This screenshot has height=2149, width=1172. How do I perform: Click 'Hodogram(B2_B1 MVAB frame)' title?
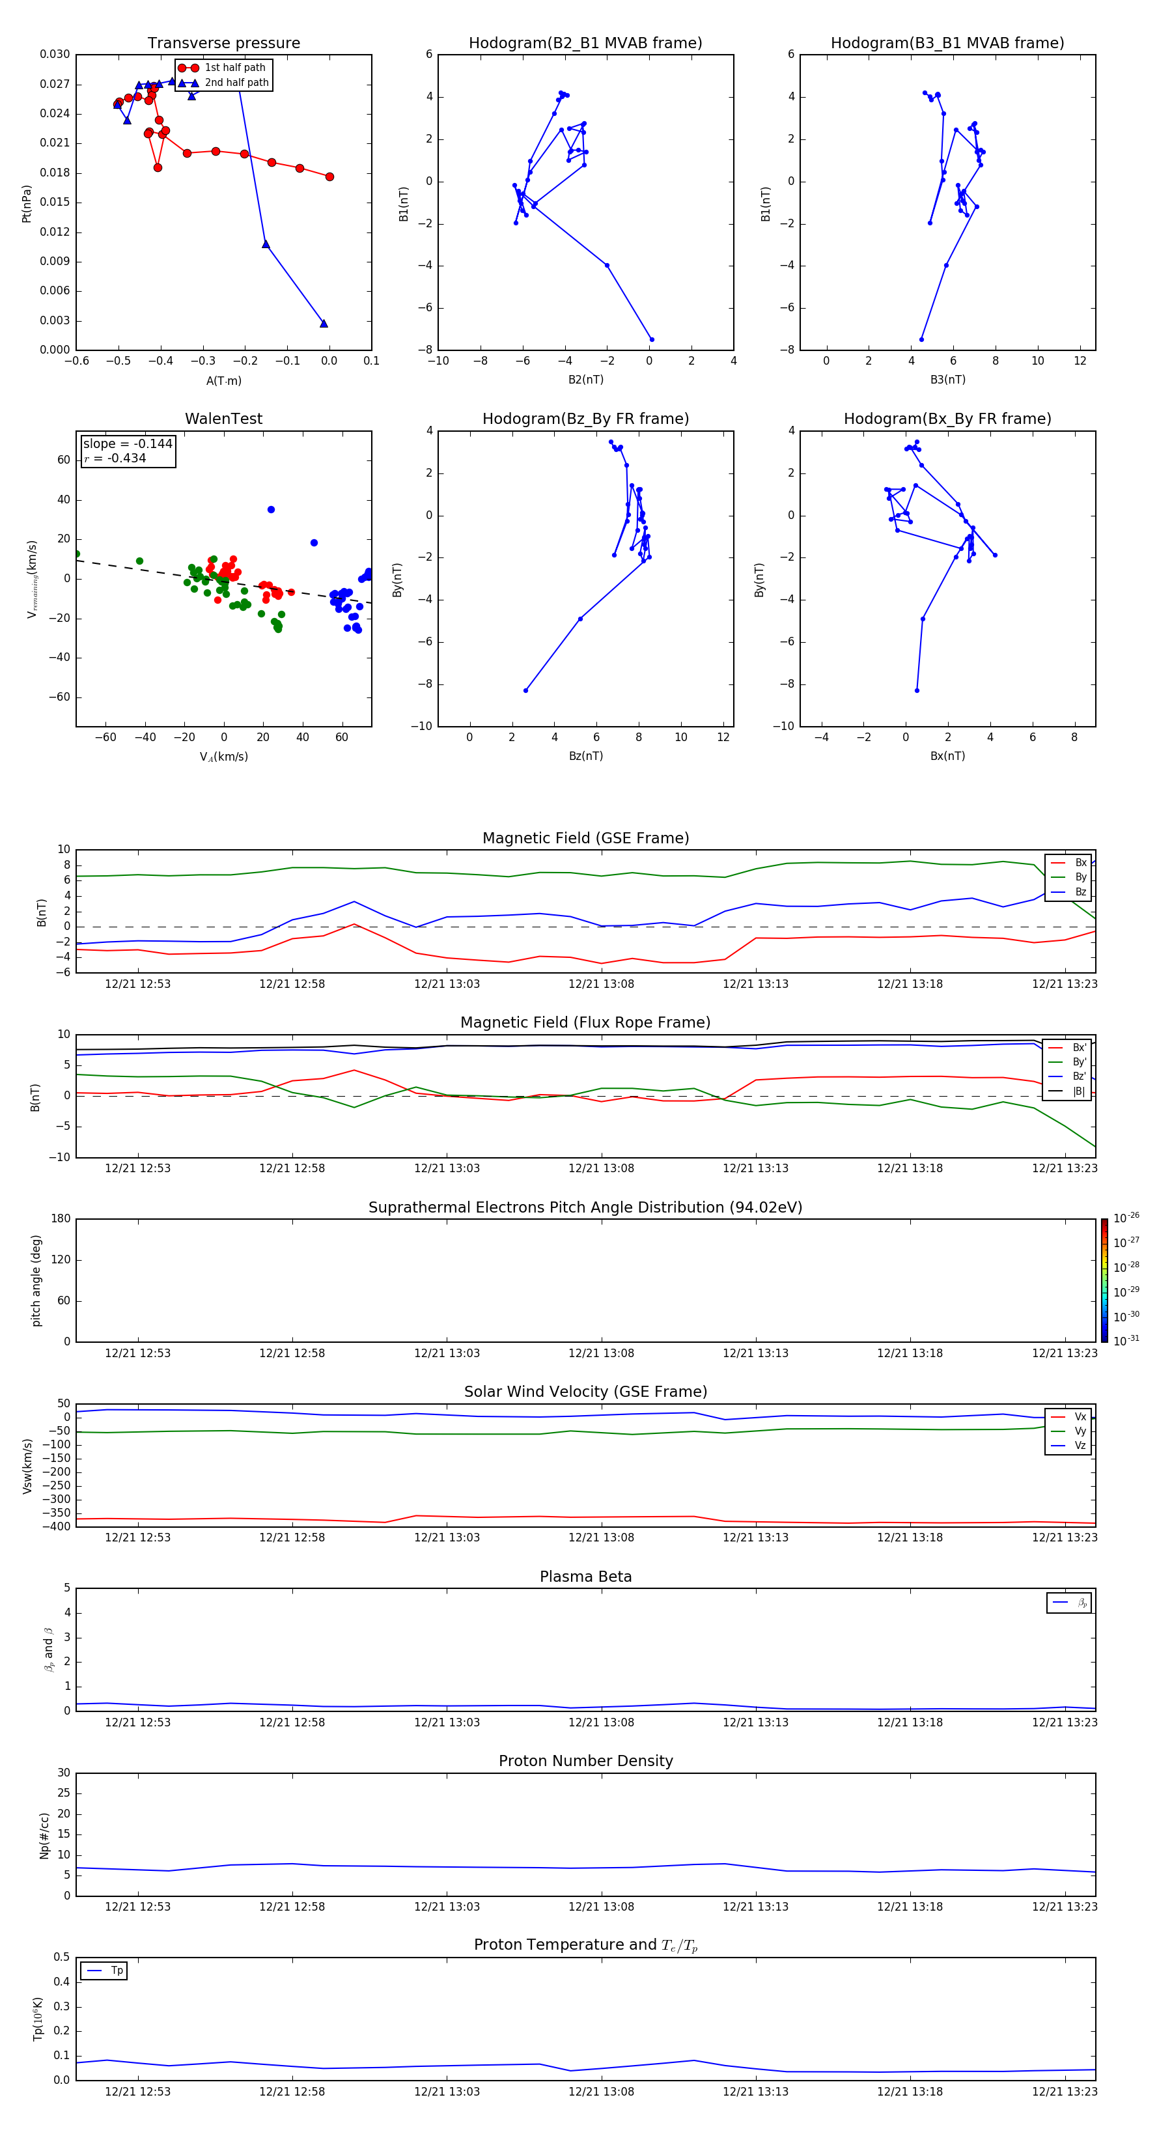point(585,44)
